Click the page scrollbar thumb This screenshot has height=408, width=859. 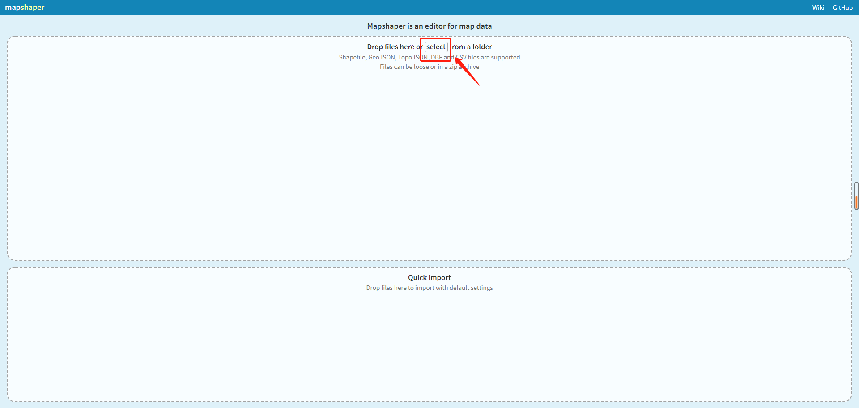tap(856, 196)
